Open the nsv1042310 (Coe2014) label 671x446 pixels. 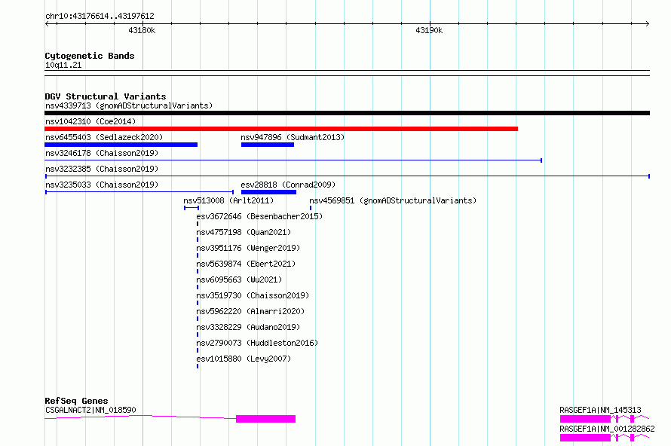click(x=90, y=121)
